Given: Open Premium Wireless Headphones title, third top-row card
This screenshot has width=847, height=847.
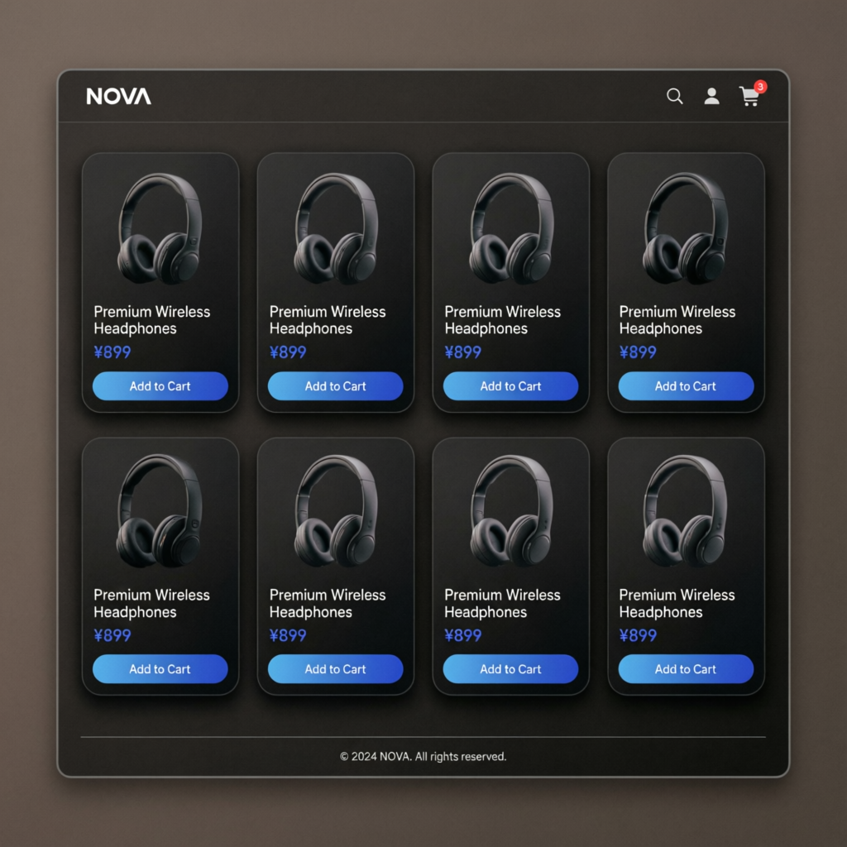Looking at the screenshot, I should pos(502,320).
